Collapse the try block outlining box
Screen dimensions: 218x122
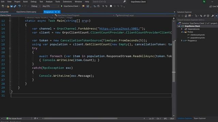(10, 48)
